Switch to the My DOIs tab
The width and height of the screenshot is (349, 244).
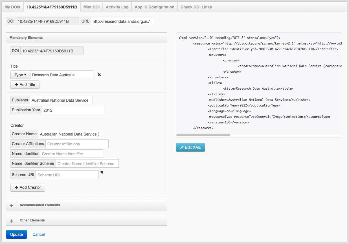12,7
